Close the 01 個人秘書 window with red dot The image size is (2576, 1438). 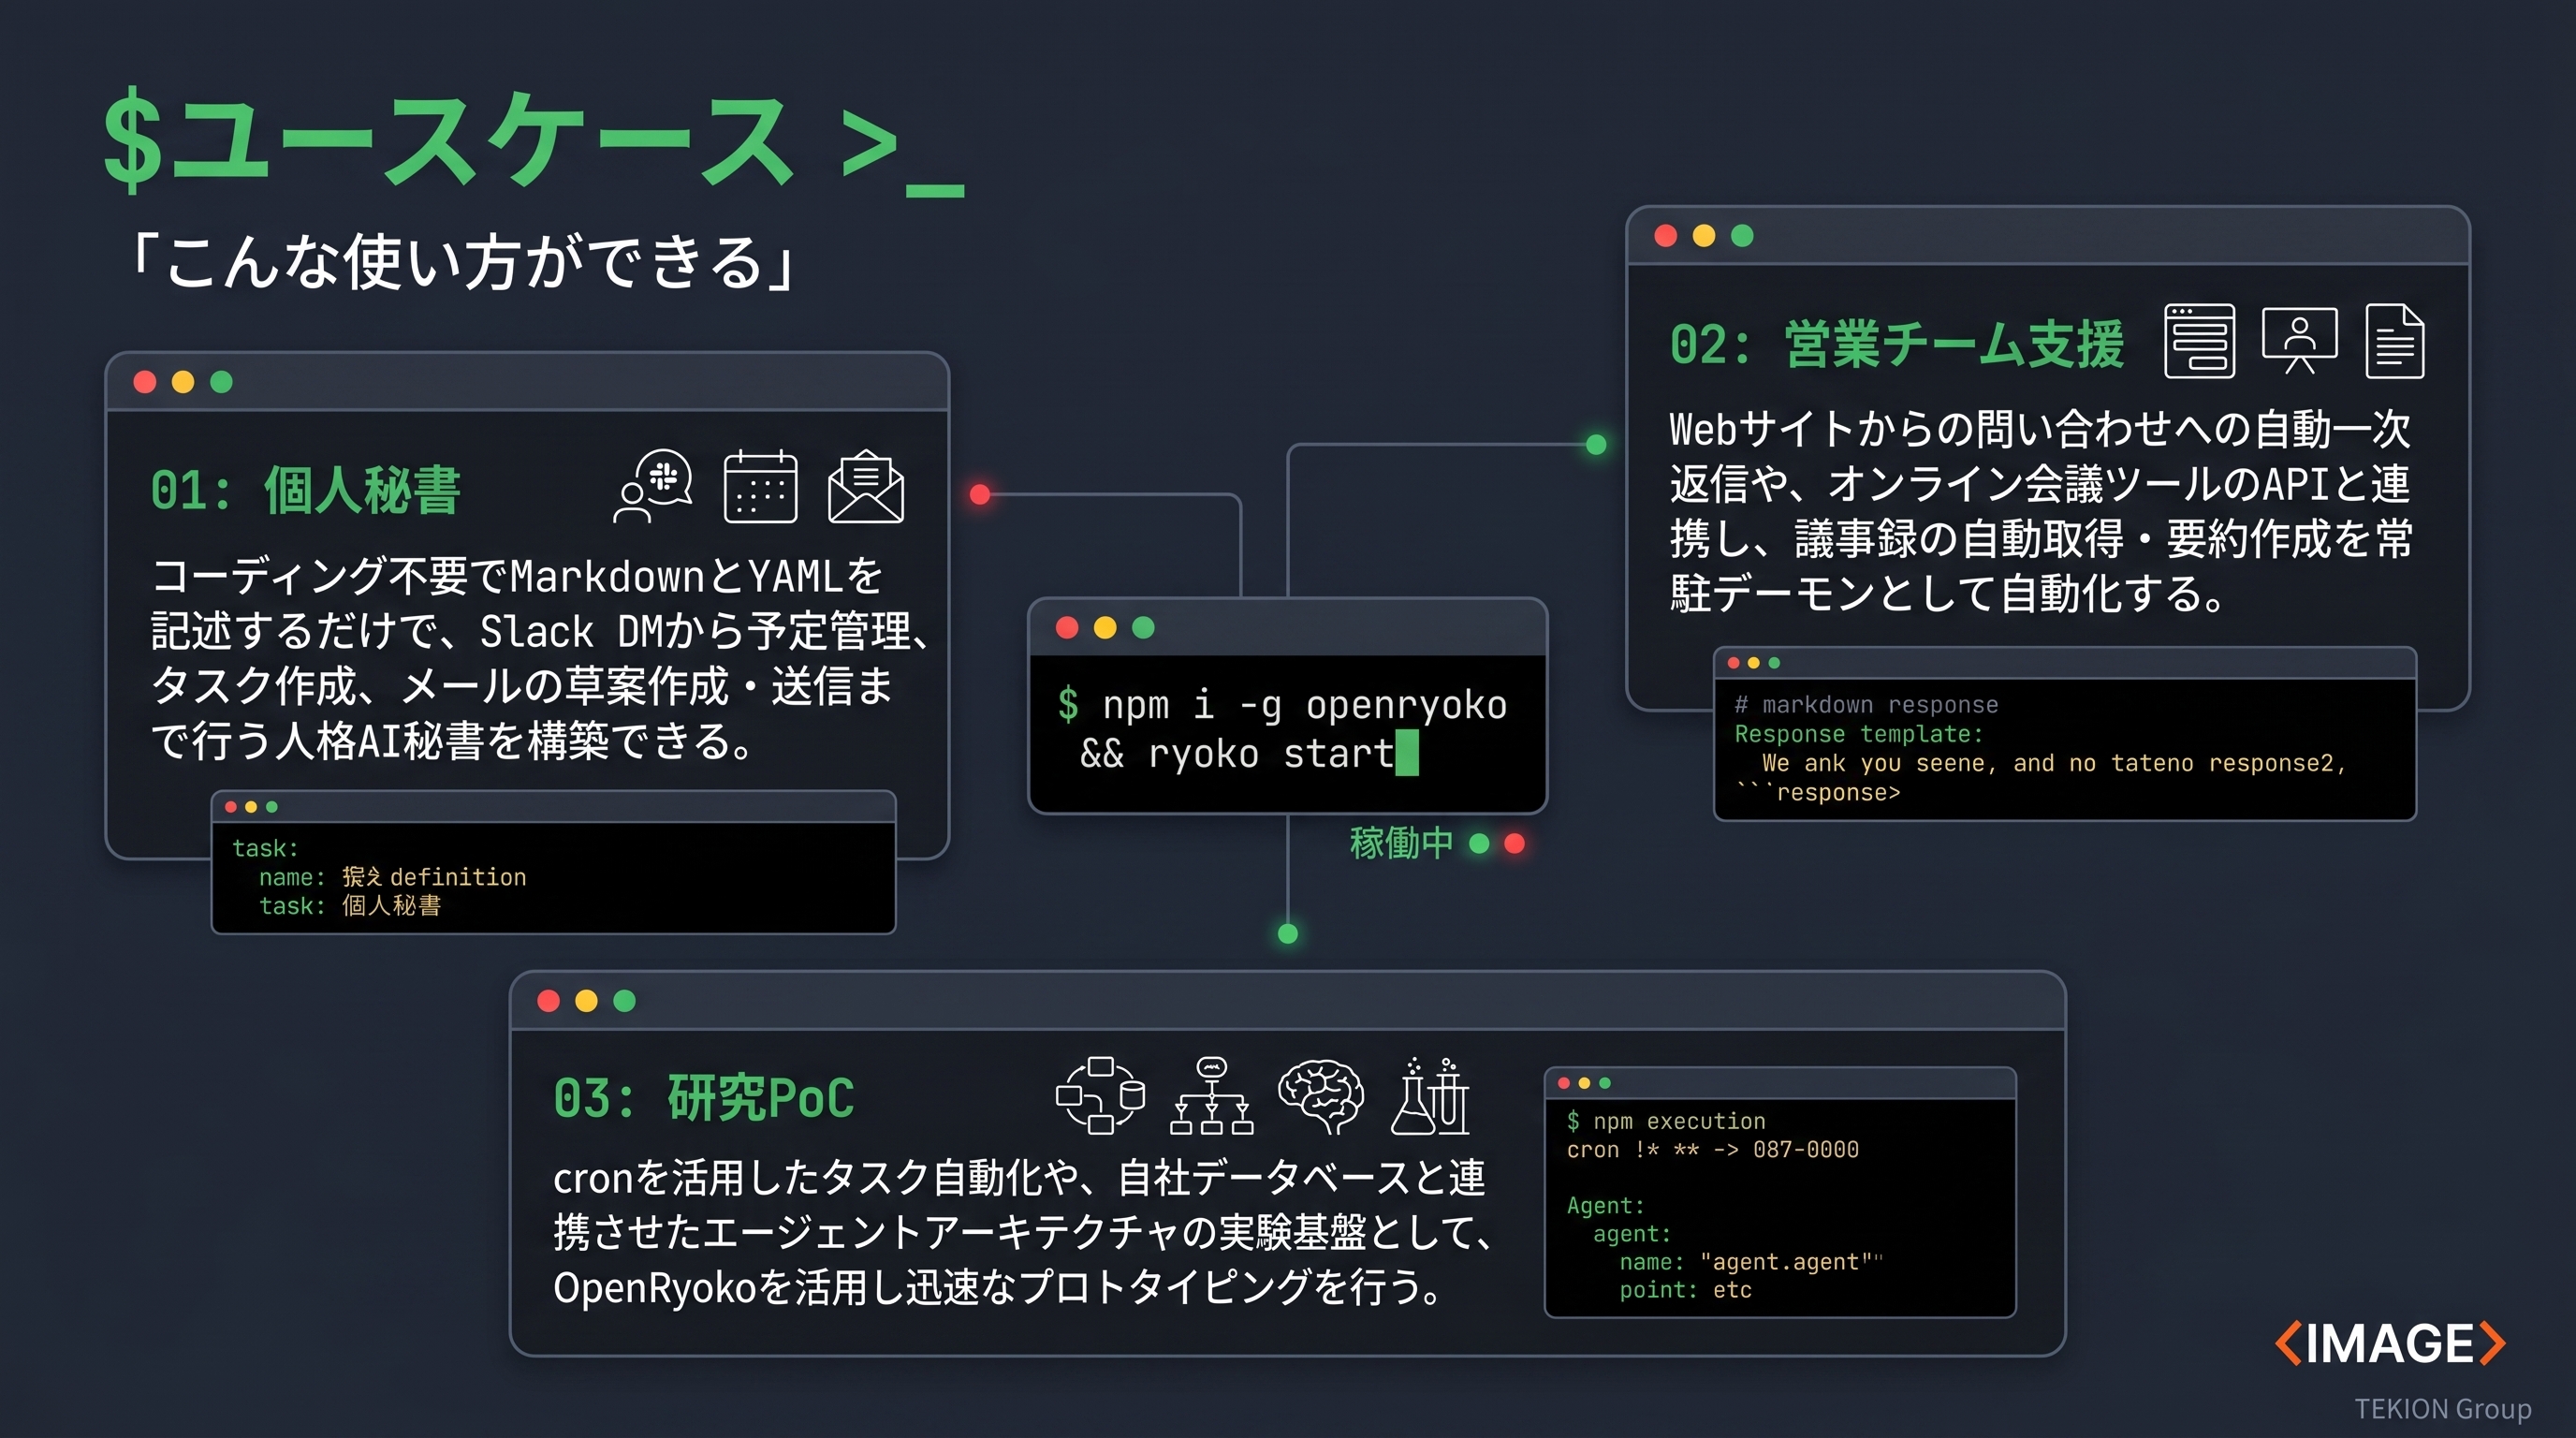(x=145, y=382)
